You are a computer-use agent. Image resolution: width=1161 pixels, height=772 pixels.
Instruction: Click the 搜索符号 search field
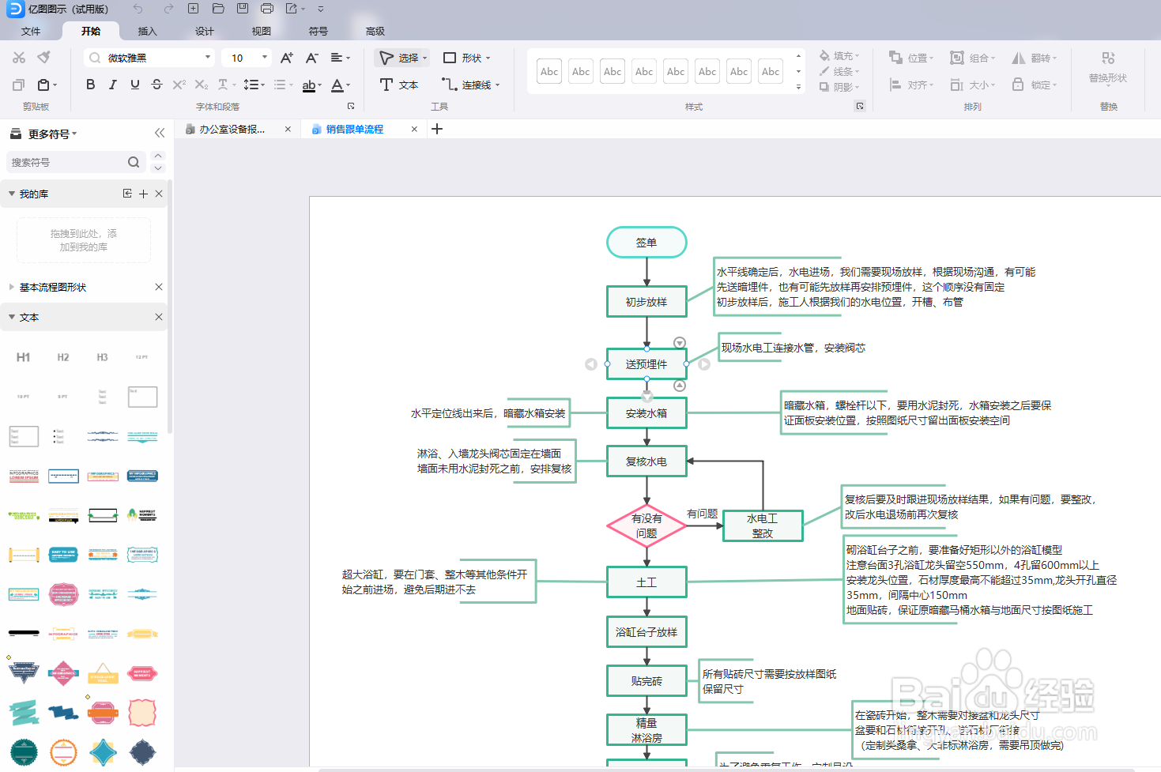[71, 162]
